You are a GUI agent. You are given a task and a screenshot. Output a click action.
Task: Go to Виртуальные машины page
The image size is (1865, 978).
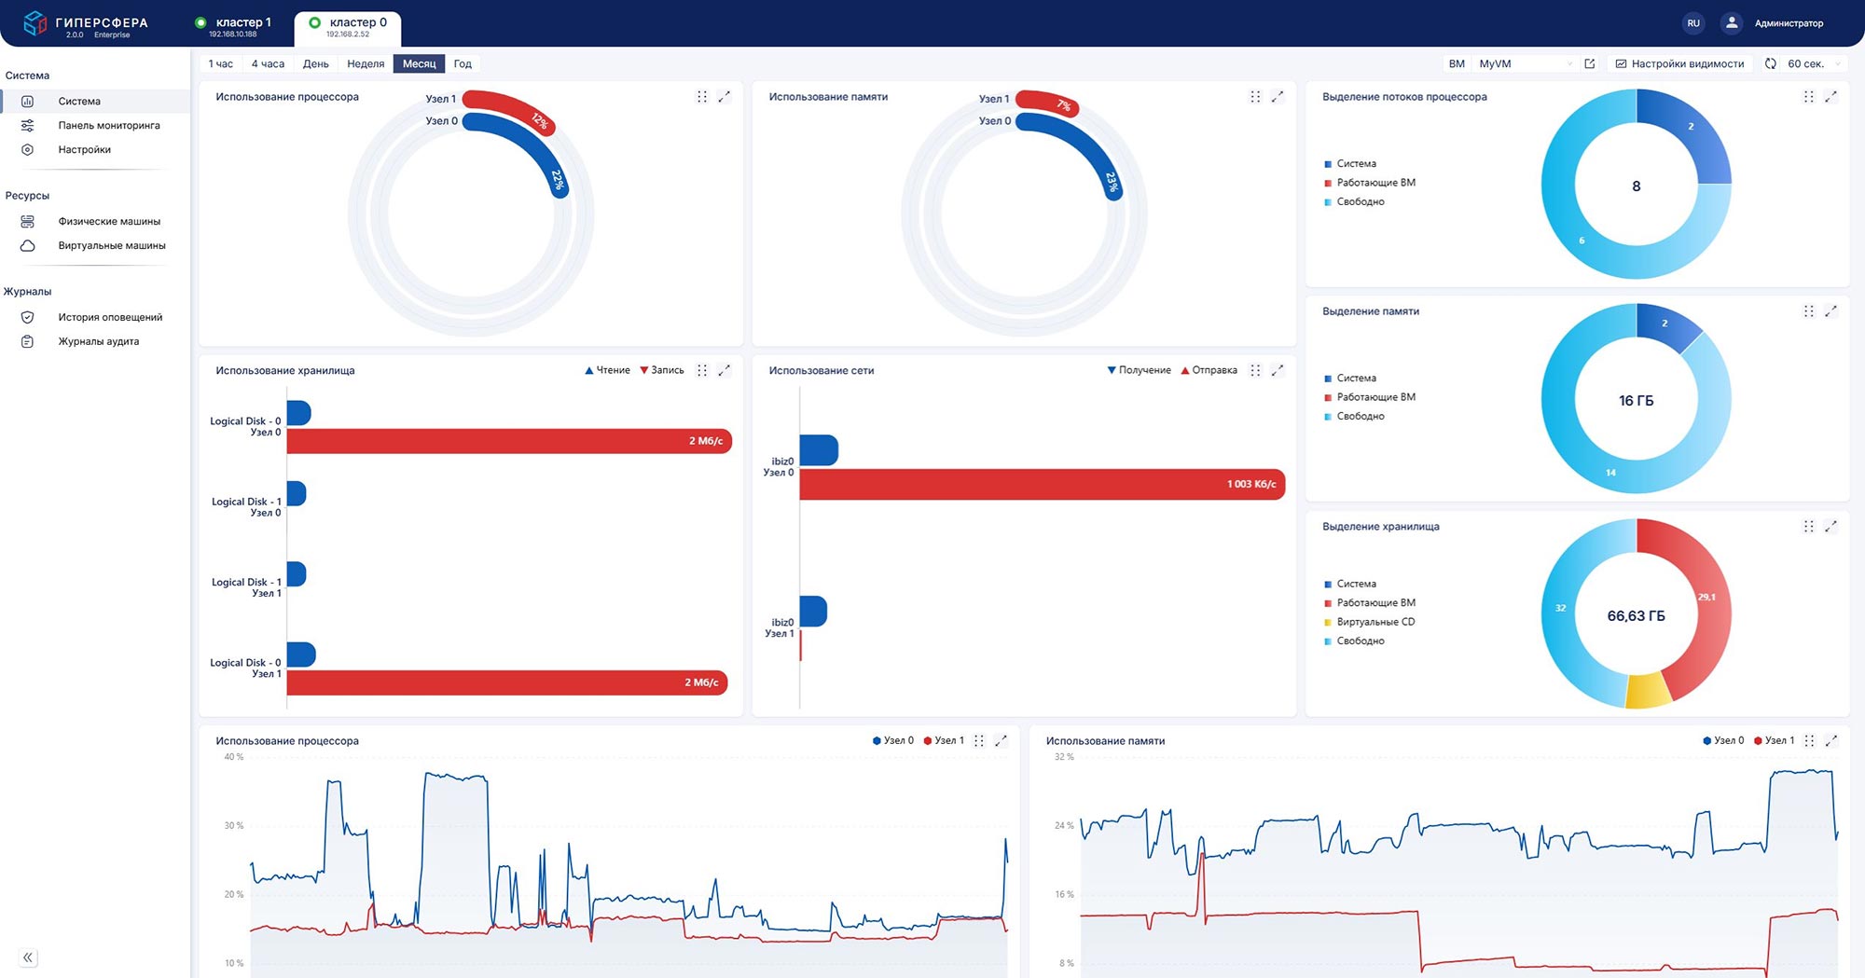(x=95, y=245)
